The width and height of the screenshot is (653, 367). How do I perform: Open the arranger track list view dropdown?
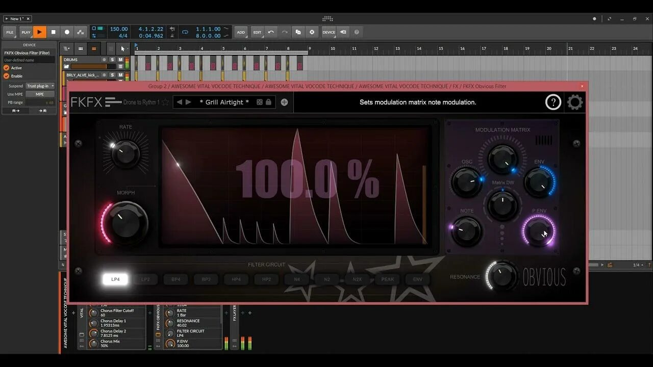click(x=67, y=49)
